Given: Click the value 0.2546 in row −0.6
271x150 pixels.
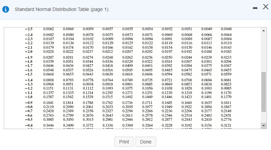Looking at the screenshot, I should point(167,116).
